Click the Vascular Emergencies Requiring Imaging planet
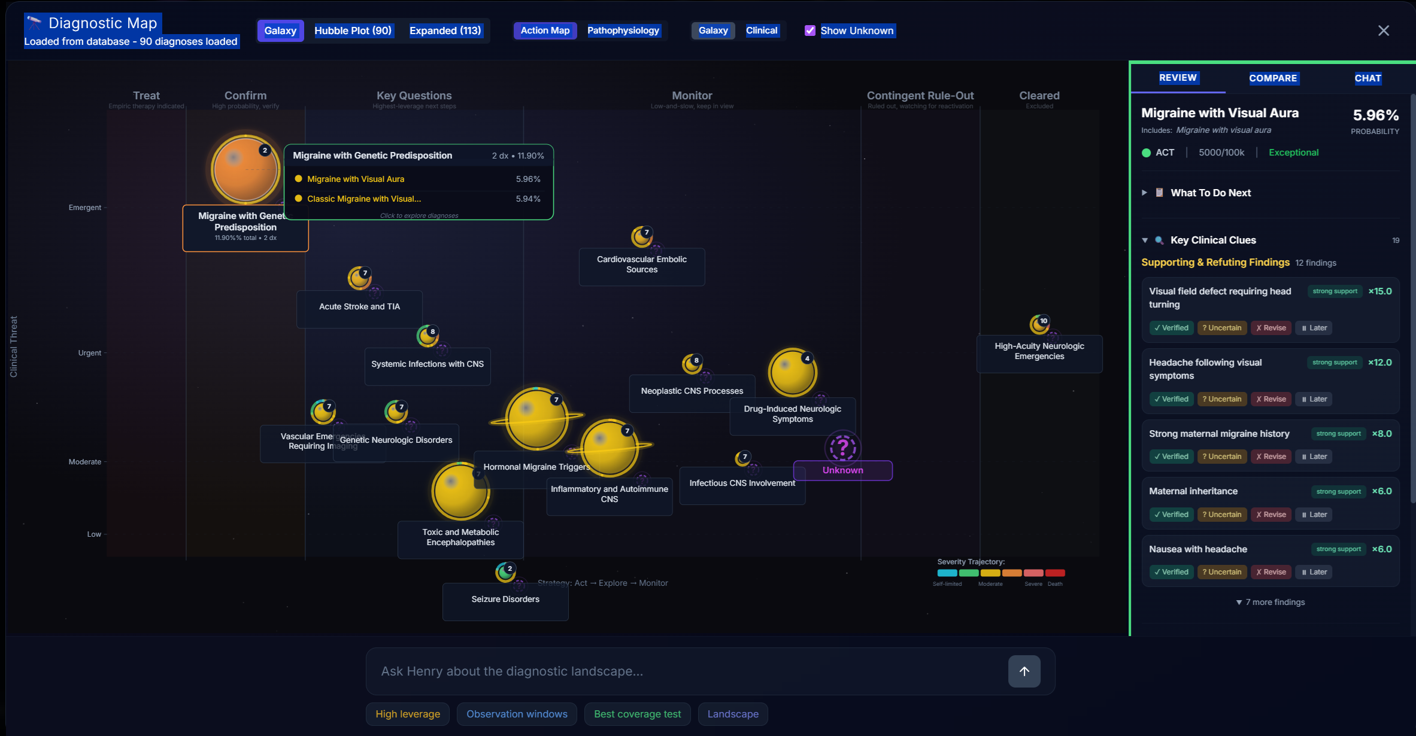This screenshot has width=1416, height=736. [x=323, y=412]
